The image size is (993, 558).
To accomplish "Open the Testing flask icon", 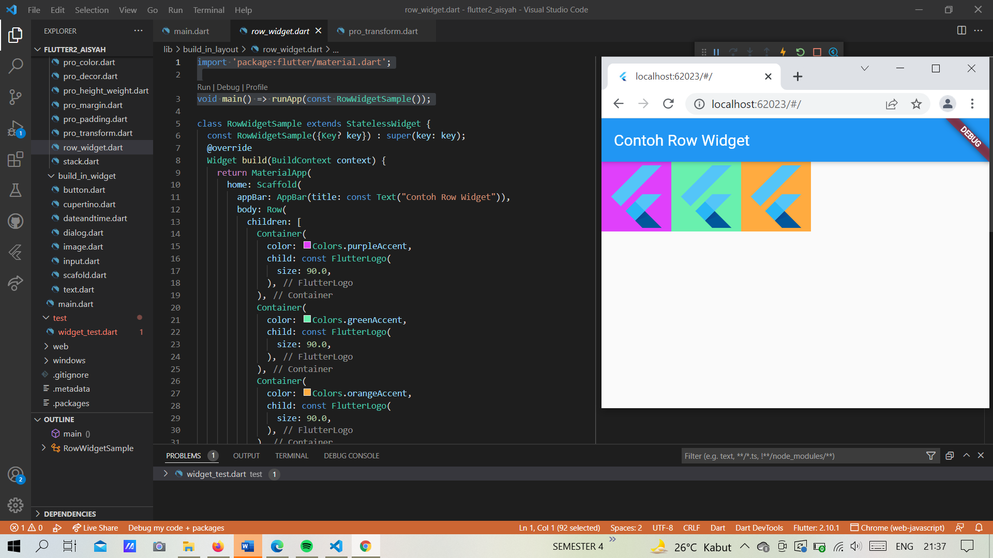I will pyautogui.click(x=16, y=190).
